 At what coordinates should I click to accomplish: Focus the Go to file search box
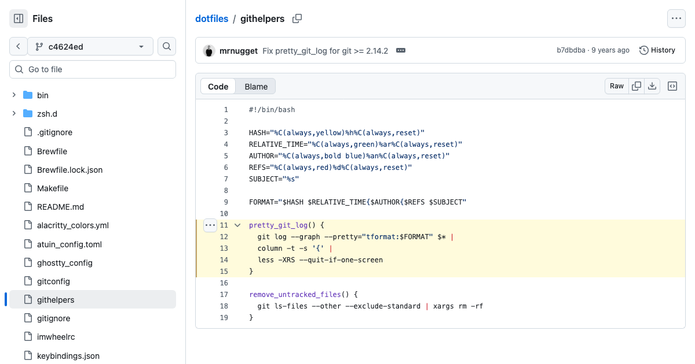93,69
